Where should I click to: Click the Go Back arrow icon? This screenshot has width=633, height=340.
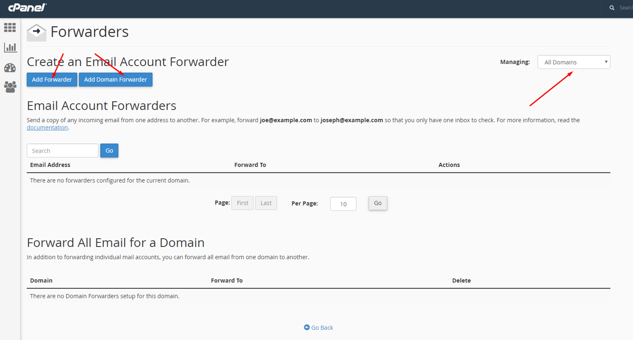307,327
